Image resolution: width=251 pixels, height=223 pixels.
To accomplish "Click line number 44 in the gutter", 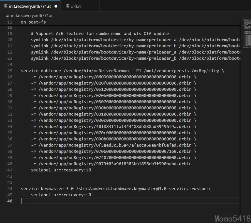I will click(10, 188).
